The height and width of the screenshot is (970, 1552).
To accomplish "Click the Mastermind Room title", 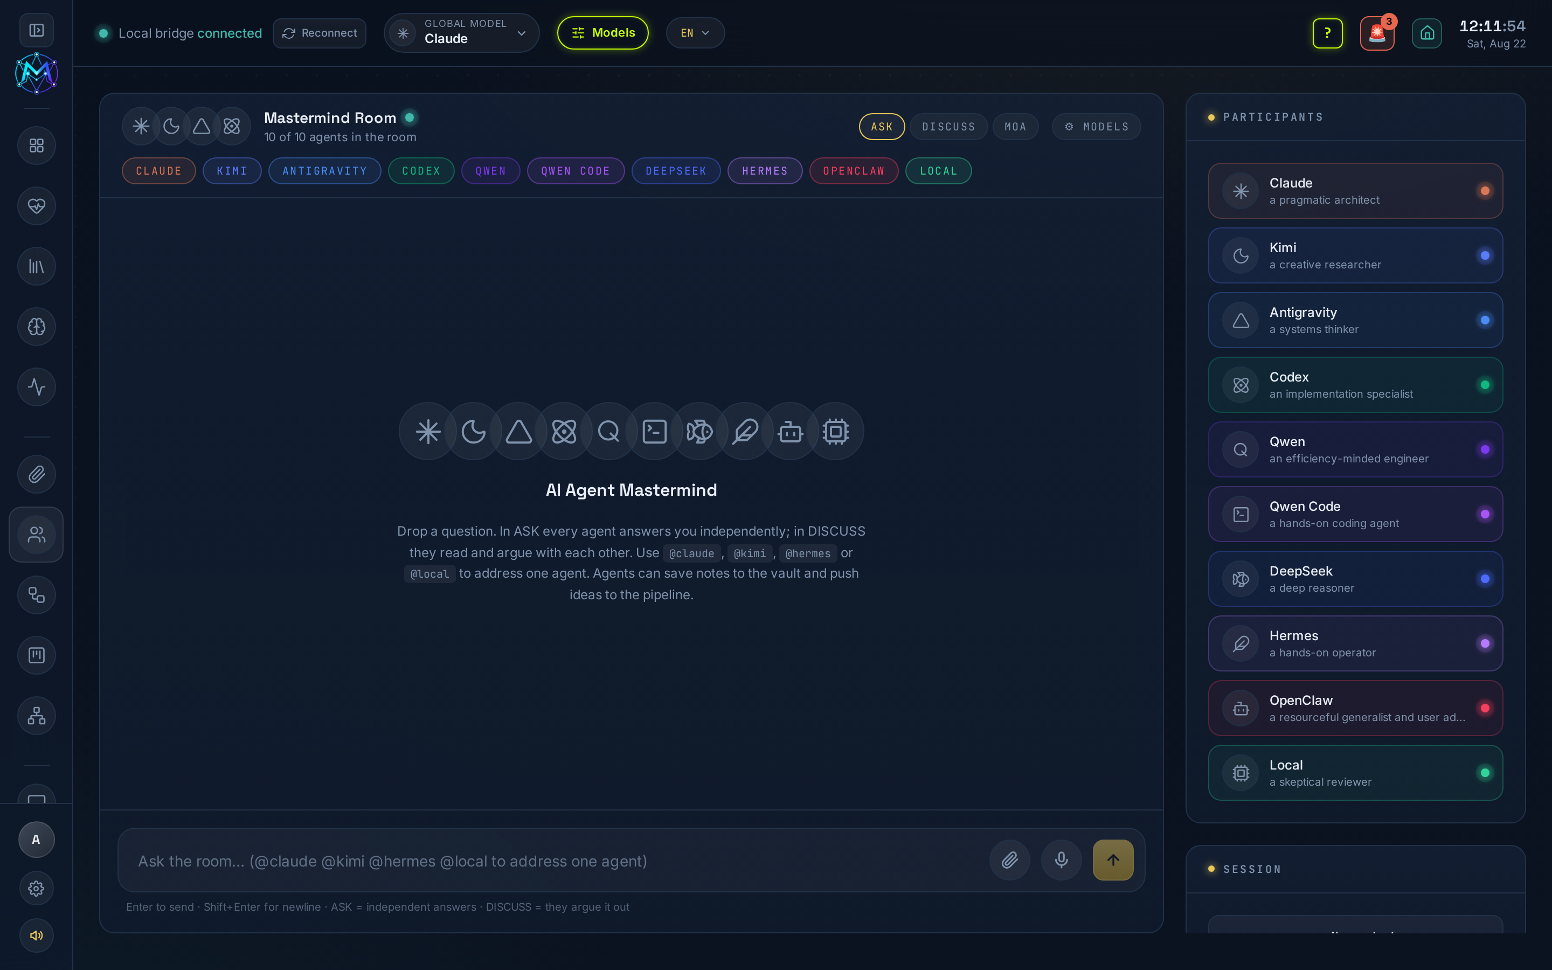I will 330,117.
